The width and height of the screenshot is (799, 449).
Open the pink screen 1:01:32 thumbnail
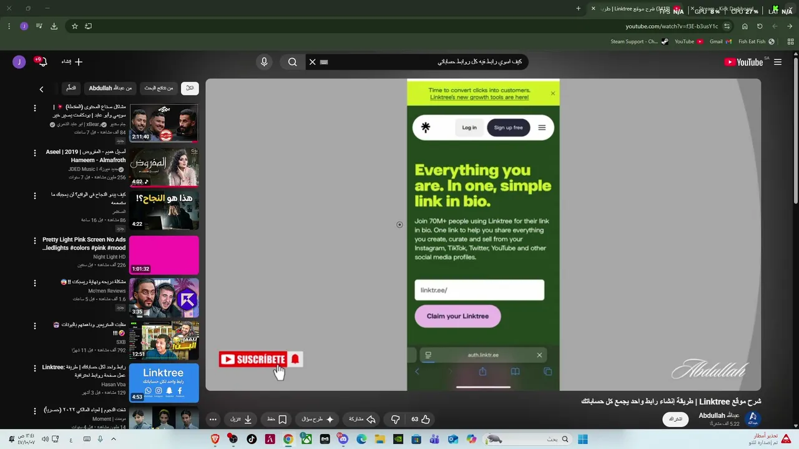[x=164, y=255]
